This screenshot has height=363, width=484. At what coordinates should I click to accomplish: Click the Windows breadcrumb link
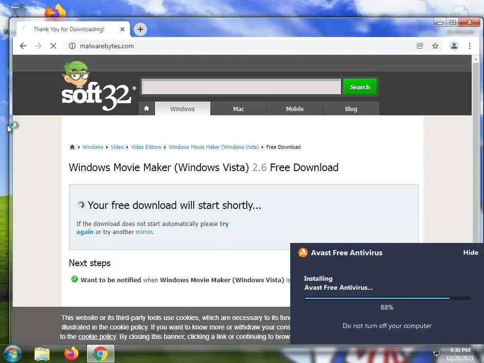tap(93, 147)
